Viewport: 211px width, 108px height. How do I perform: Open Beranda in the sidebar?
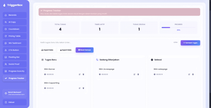(15, 15)
